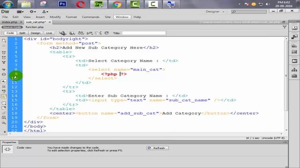Open the File menu

coord(5,17)
